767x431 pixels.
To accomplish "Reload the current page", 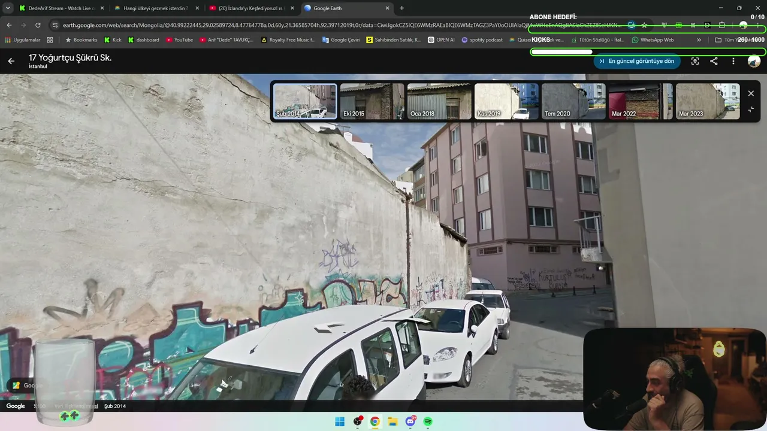I will tap(38, 25).
